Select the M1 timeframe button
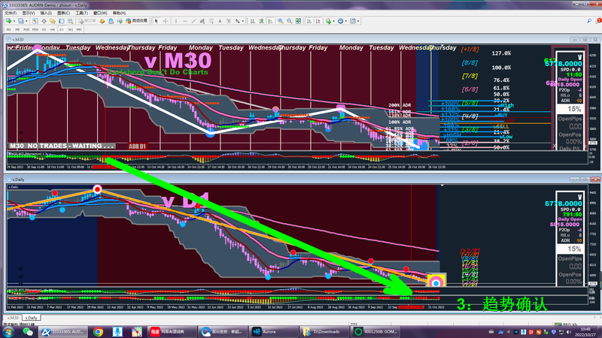Viewport: 602px width, 338px height. point(9,29)
